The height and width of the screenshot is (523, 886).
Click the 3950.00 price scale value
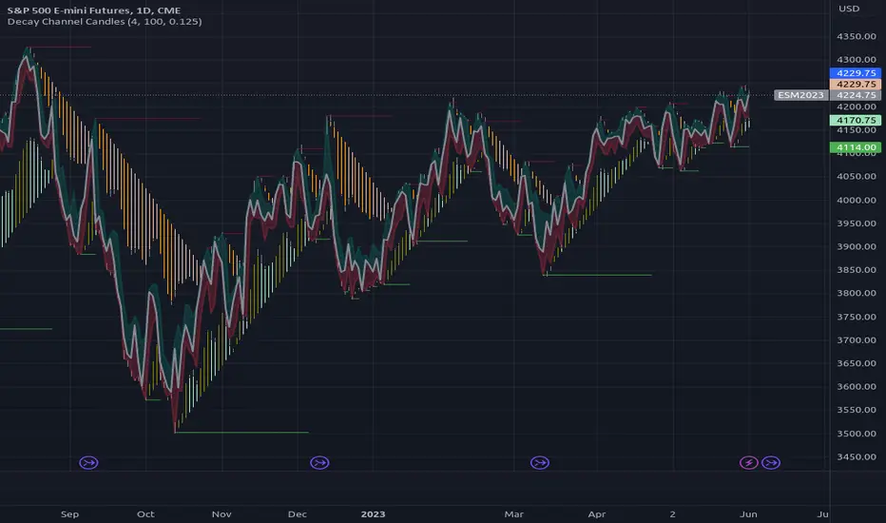point(857,223)
